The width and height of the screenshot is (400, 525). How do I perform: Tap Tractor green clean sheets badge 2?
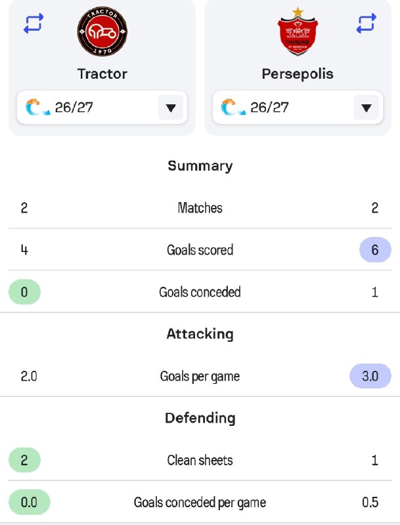point(24,460)
